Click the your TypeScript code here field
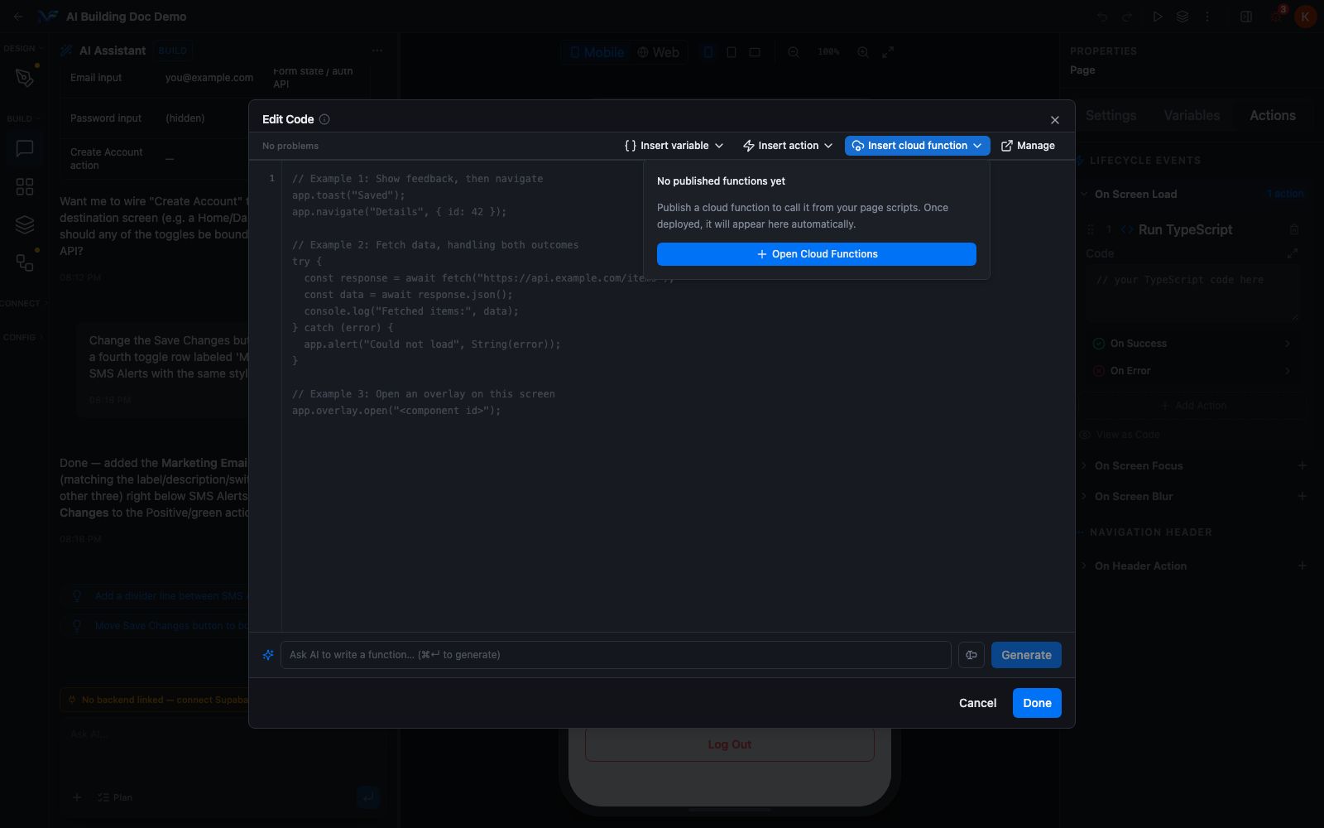 [1192, 294]
